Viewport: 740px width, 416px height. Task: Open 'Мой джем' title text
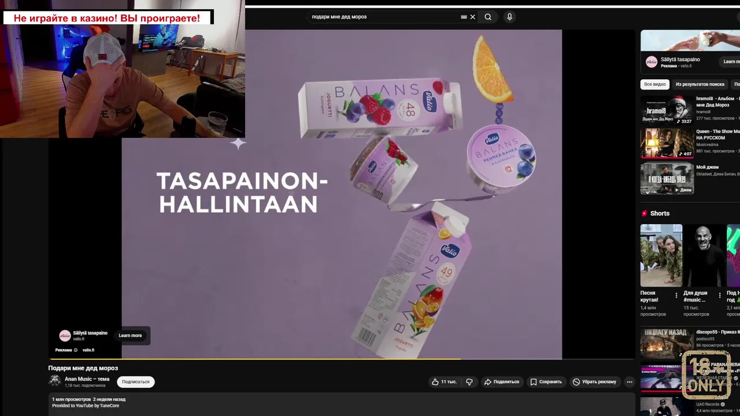coord(707,167)
